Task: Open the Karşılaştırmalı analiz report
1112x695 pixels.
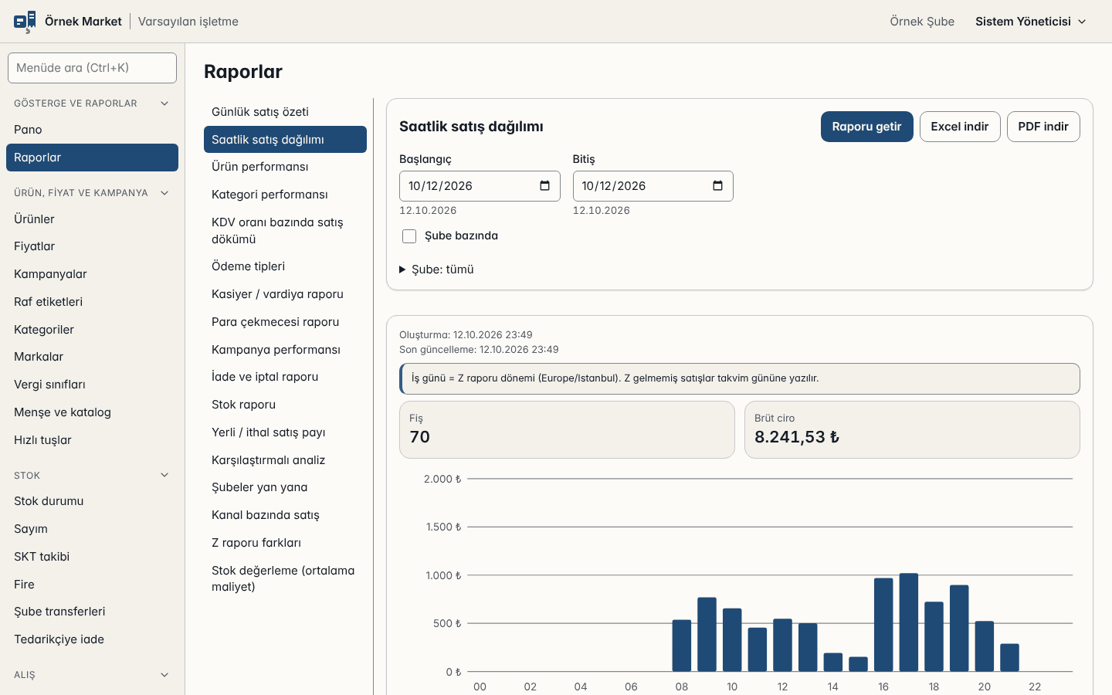Action: 285,460
